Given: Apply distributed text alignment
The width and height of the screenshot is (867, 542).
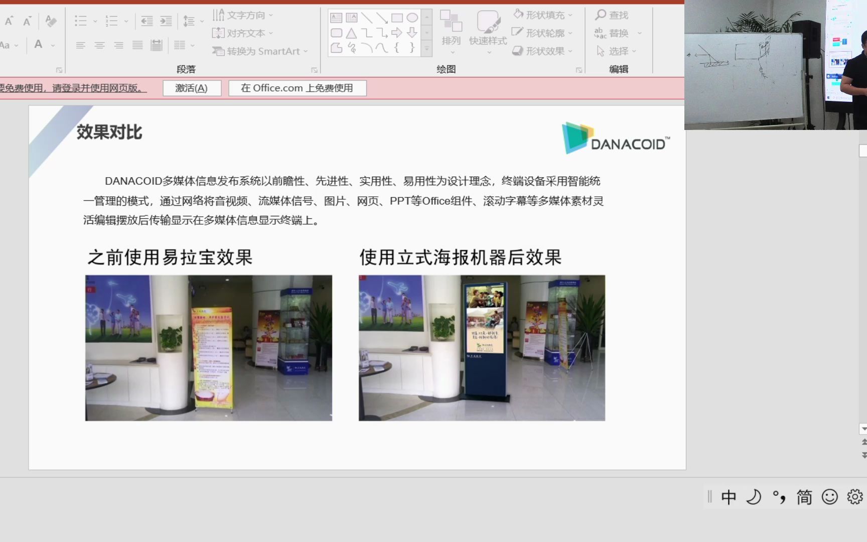Looking at the screenshot, I should 157,45.
